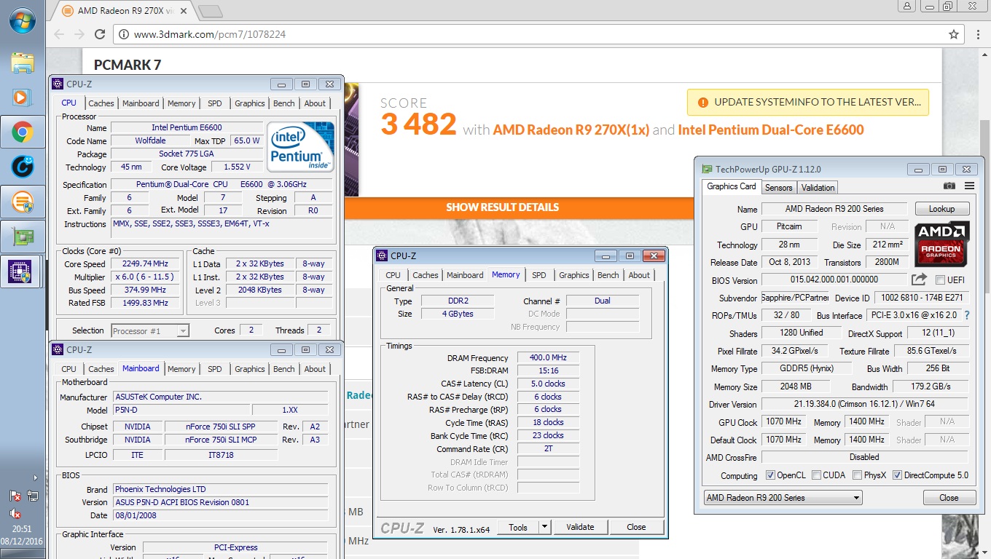
Task: Open Caches tab in CPU-Z processor window
Action: coord(101,103)
